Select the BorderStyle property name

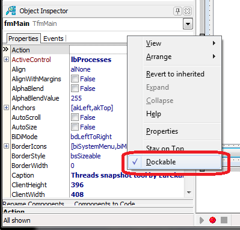(x=28, y=156)
